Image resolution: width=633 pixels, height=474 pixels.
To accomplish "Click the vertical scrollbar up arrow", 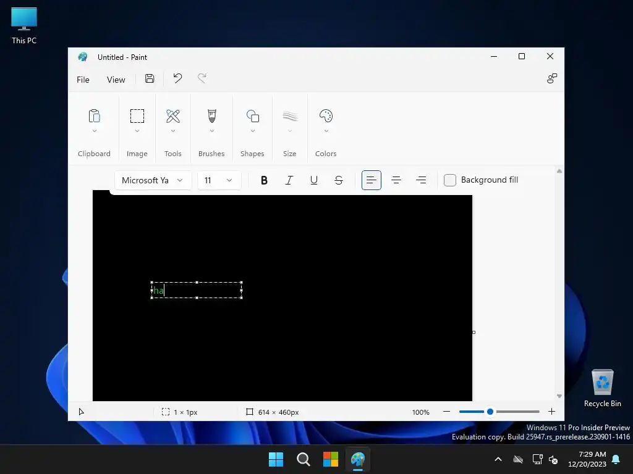I will 559,172.
